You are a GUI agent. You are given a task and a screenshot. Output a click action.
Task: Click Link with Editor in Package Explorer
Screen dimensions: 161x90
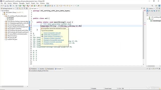(20, 8)
